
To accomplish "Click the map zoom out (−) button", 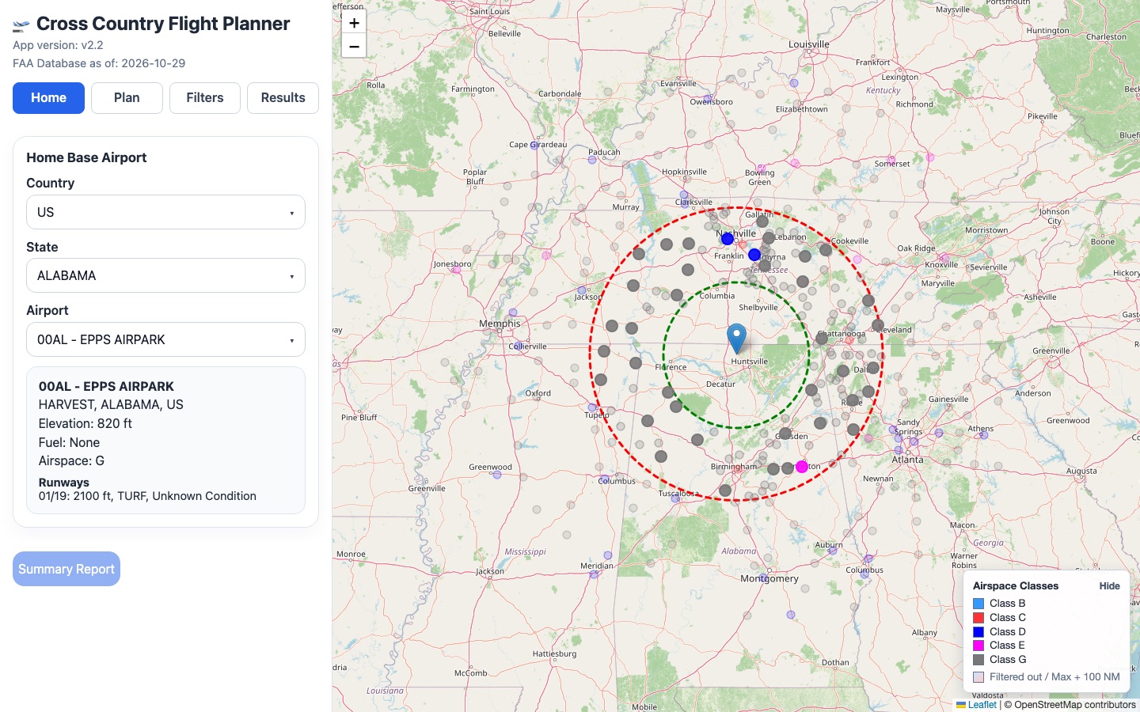I will coord(354,46).
